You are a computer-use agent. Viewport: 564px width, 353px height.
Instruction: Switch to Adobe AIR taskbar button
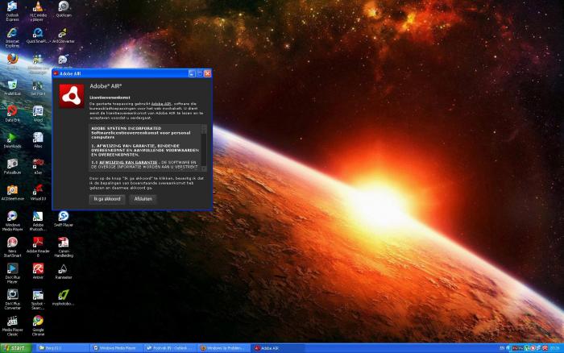[278, 348]
